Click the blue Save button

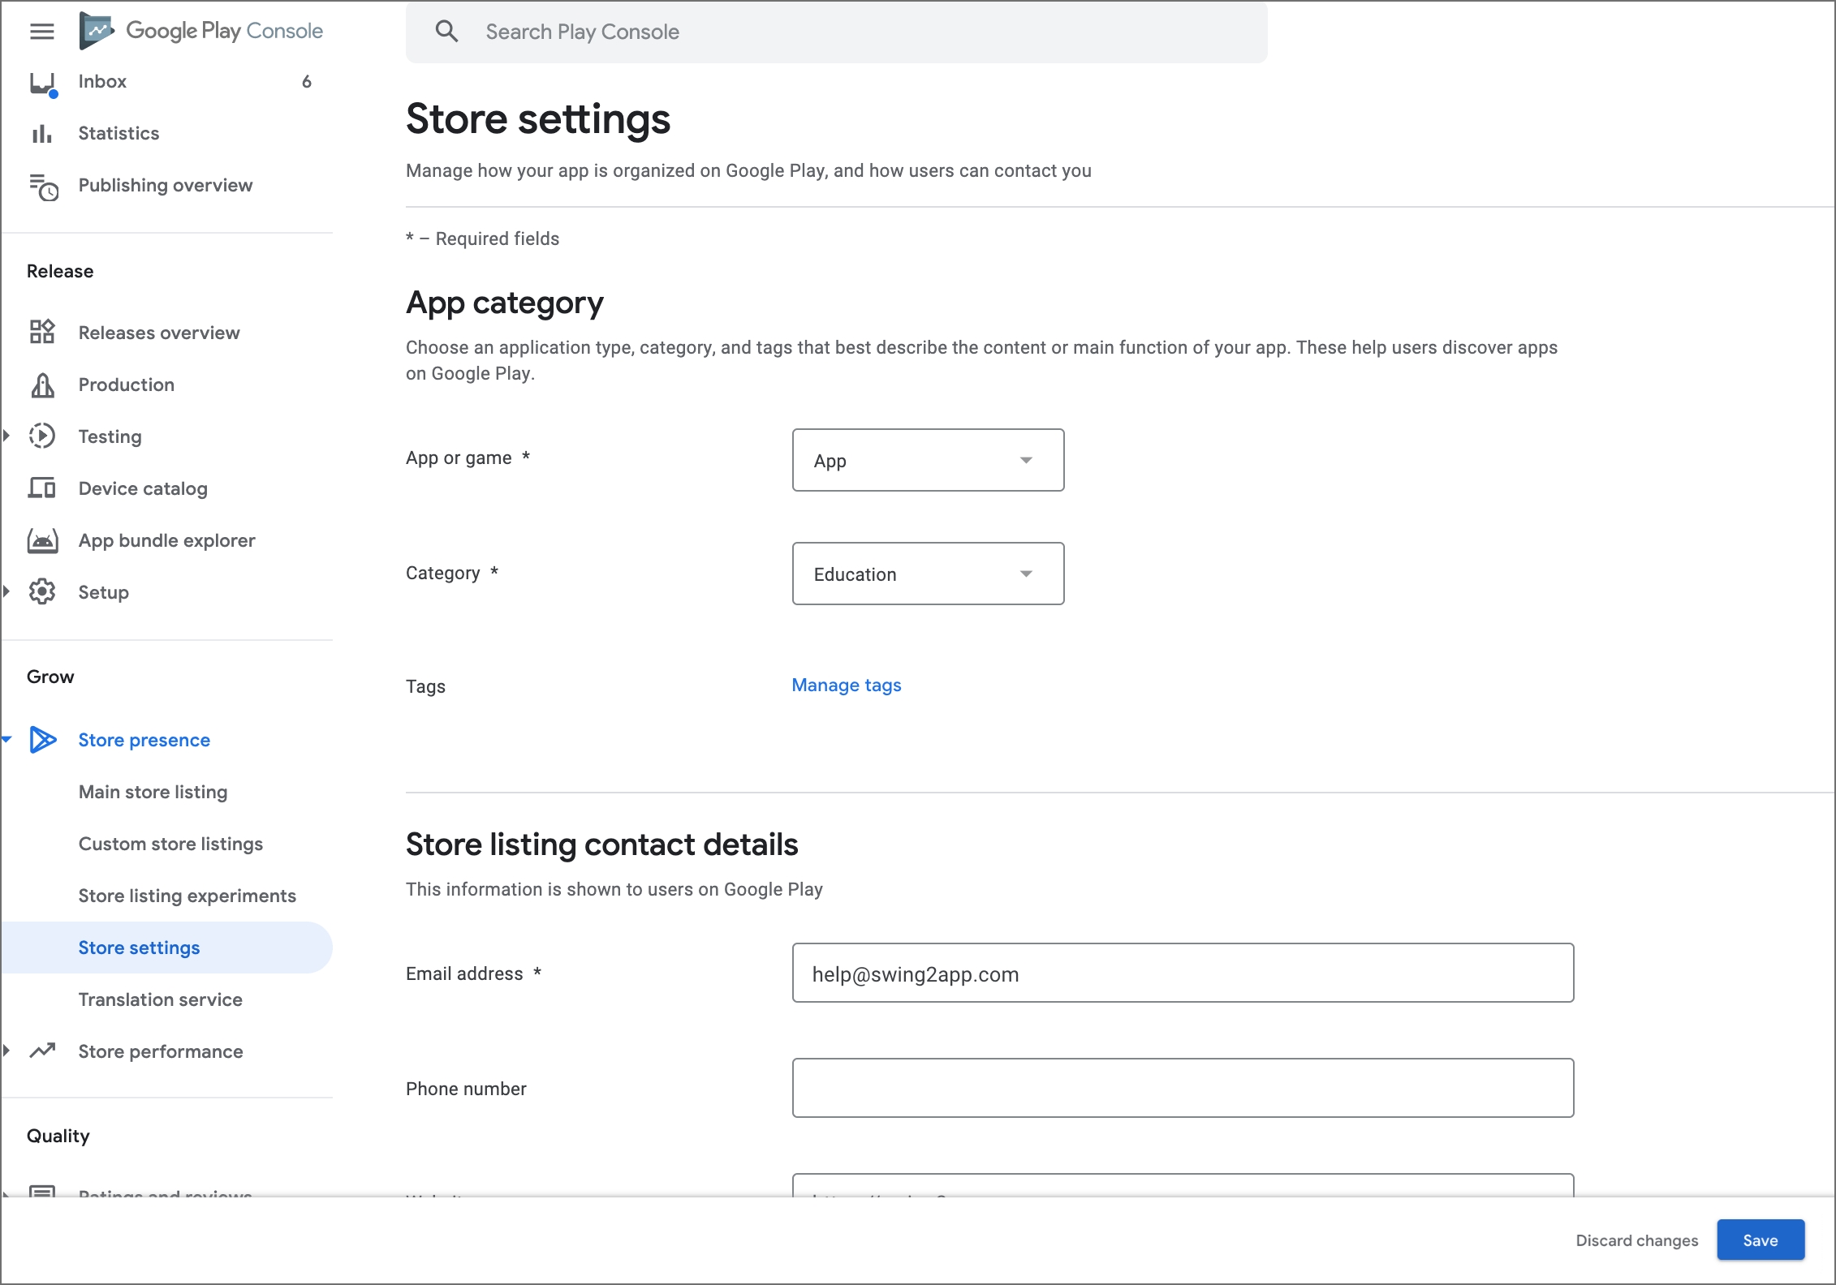pyautogui.click(x=1761, y=1240)
